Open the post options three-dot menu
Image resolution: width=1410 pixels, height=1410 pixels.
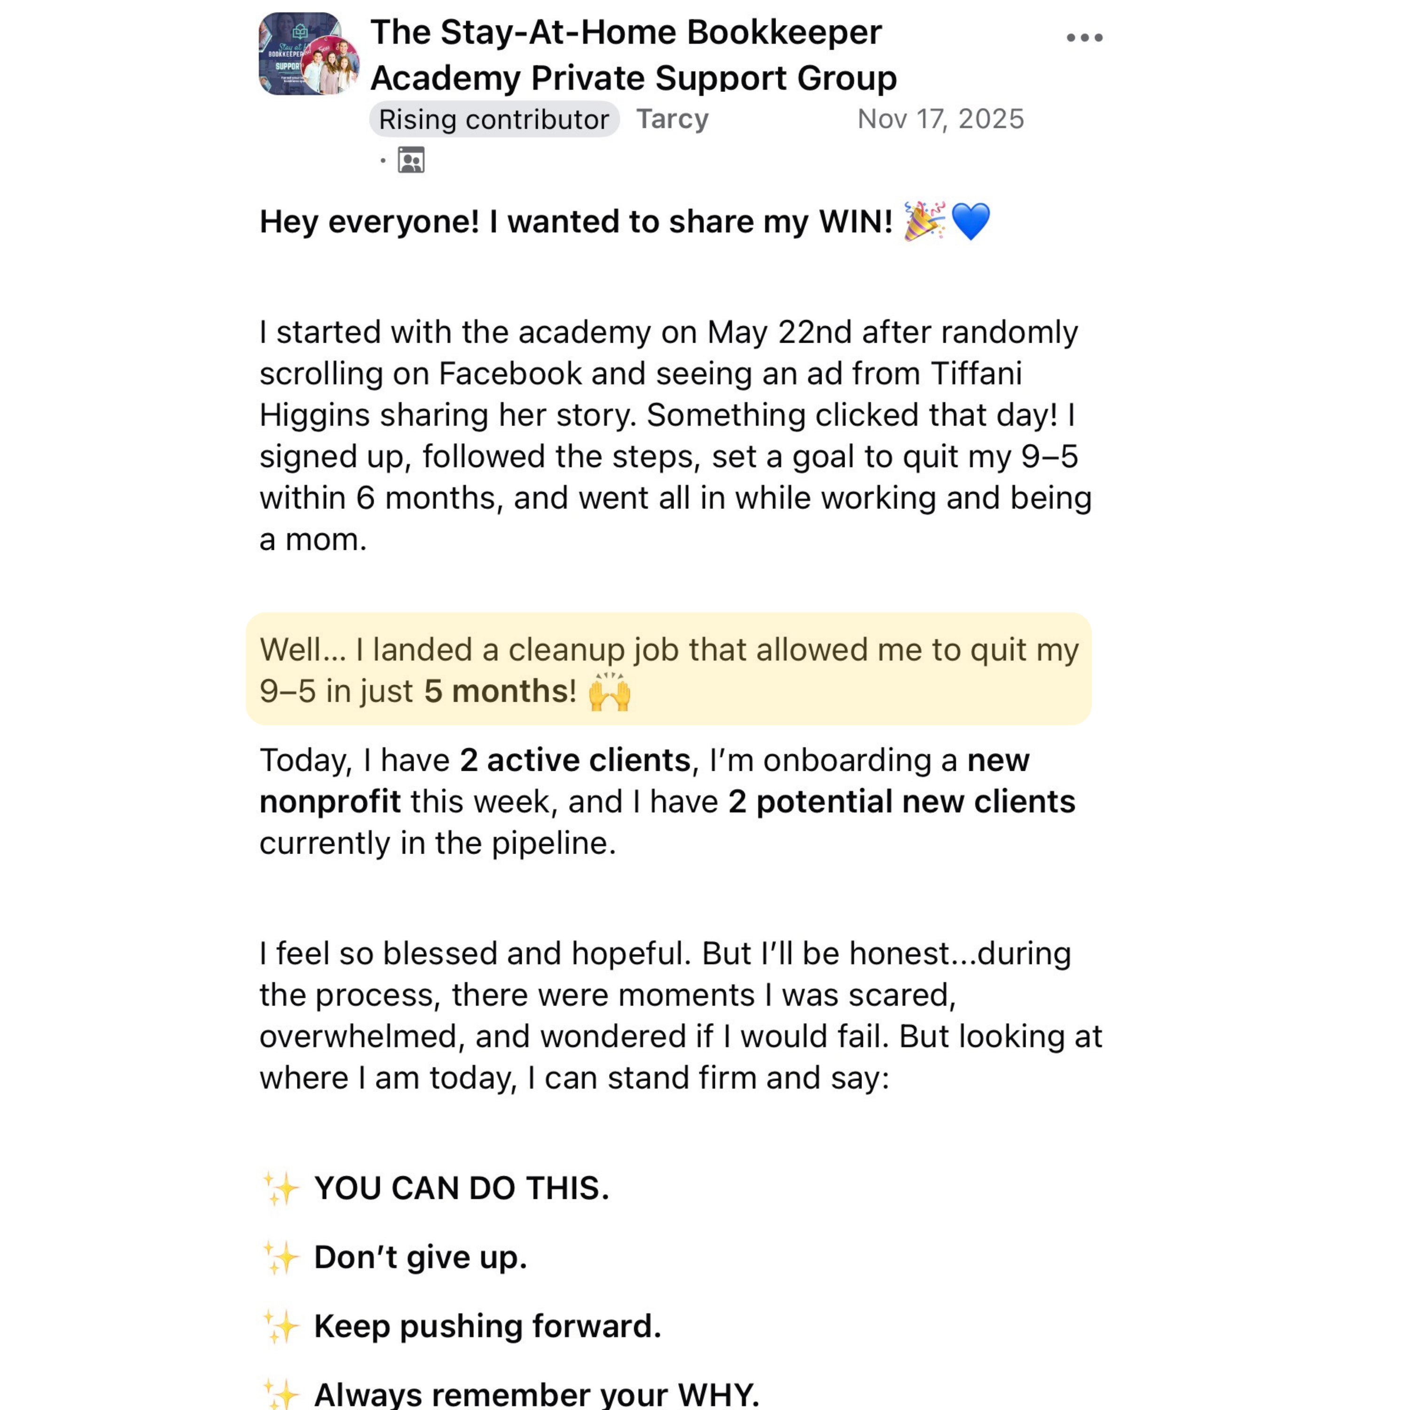tap(1084, 38)
